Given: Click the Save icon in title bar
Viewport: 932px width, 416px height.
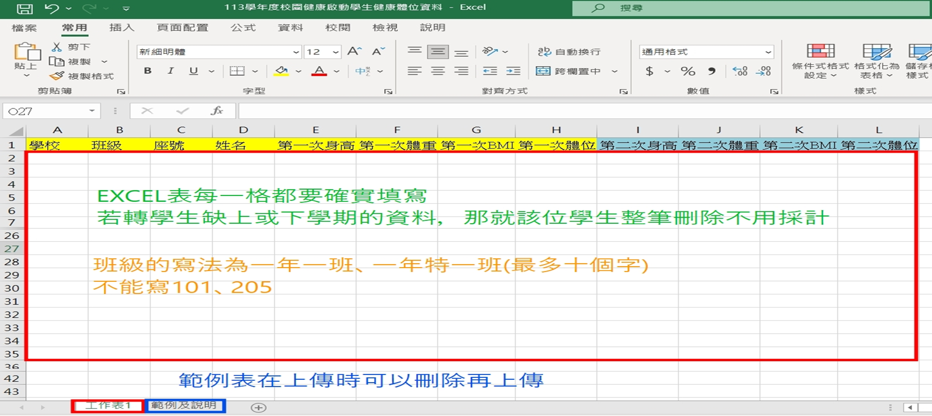Looking at the screenshot, I should coord(24,8).
